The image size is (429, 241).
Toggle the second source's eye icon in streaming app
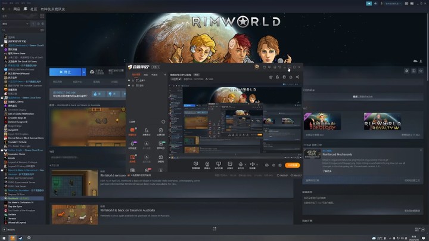129,85
